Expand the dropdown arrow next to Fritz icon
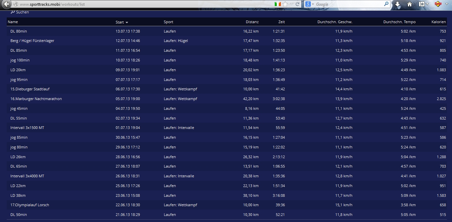This screenshot has height=222, width=452. click(446, 4)
